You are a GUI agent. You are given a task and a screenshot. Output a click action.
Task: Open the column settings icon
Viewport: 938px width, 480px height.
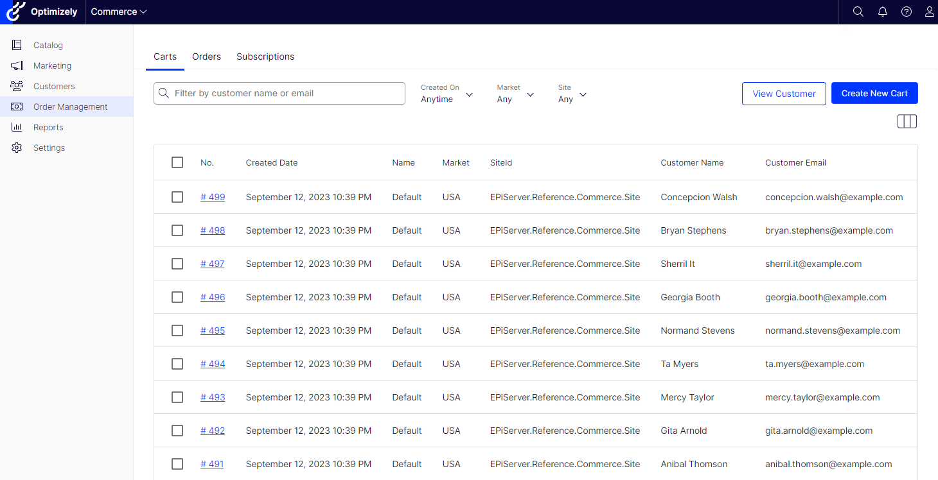click(x=907, y=121)
